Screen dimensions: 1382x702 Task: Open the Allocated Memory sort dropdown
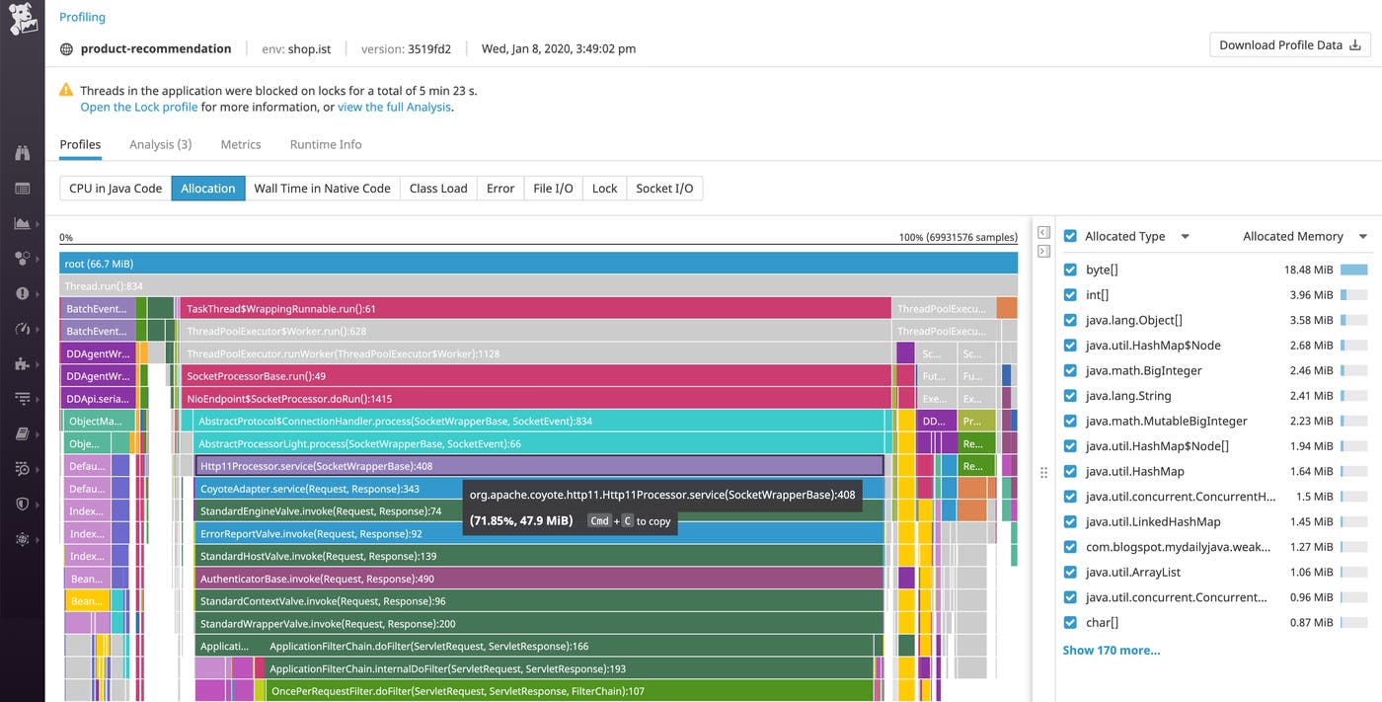1362,237
